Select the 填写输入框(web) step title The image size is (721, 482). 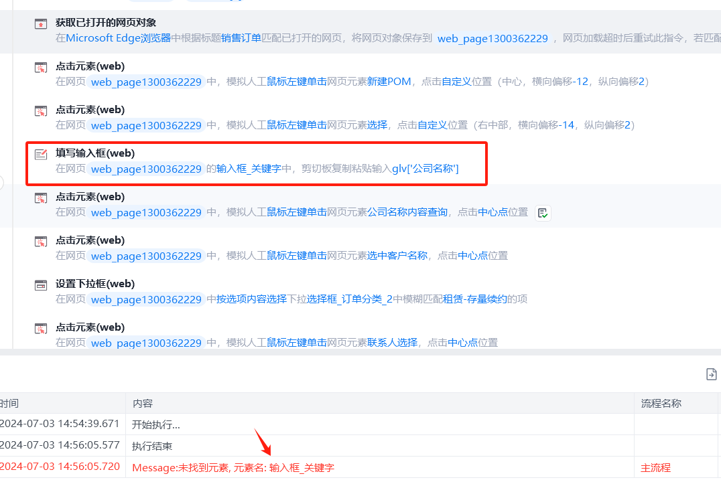pyautogui.click(x=95, y=153)
